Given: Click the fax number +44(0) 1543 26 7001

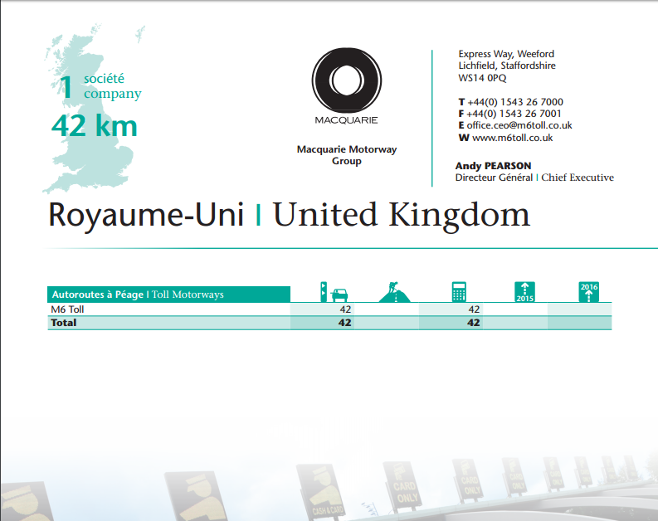Looking at the screenshot, I should tap(514, 114).
